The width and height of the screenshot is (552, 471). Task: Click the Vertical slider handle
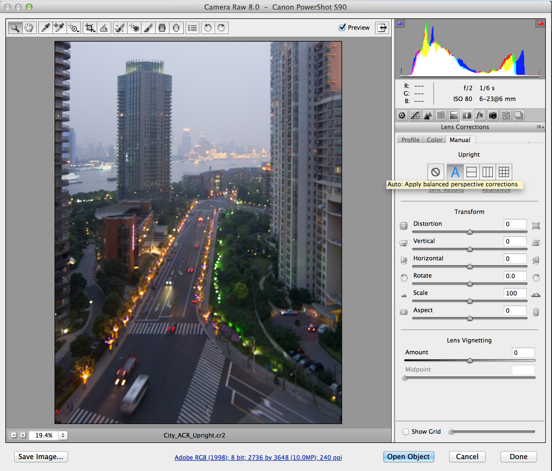pyautogui.click(x=470, y=249)
